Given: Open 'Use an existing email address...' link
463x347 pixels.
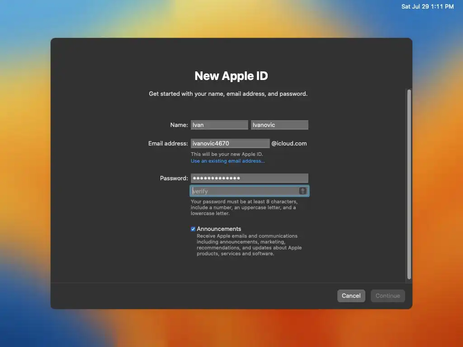Looking at the screenshot, I should point(228,161).
